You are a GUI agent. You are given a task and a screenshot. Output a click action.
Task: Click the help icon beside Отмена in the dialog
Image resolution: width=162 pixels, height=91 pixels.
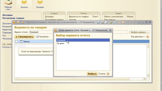click(x=108, y=74)
